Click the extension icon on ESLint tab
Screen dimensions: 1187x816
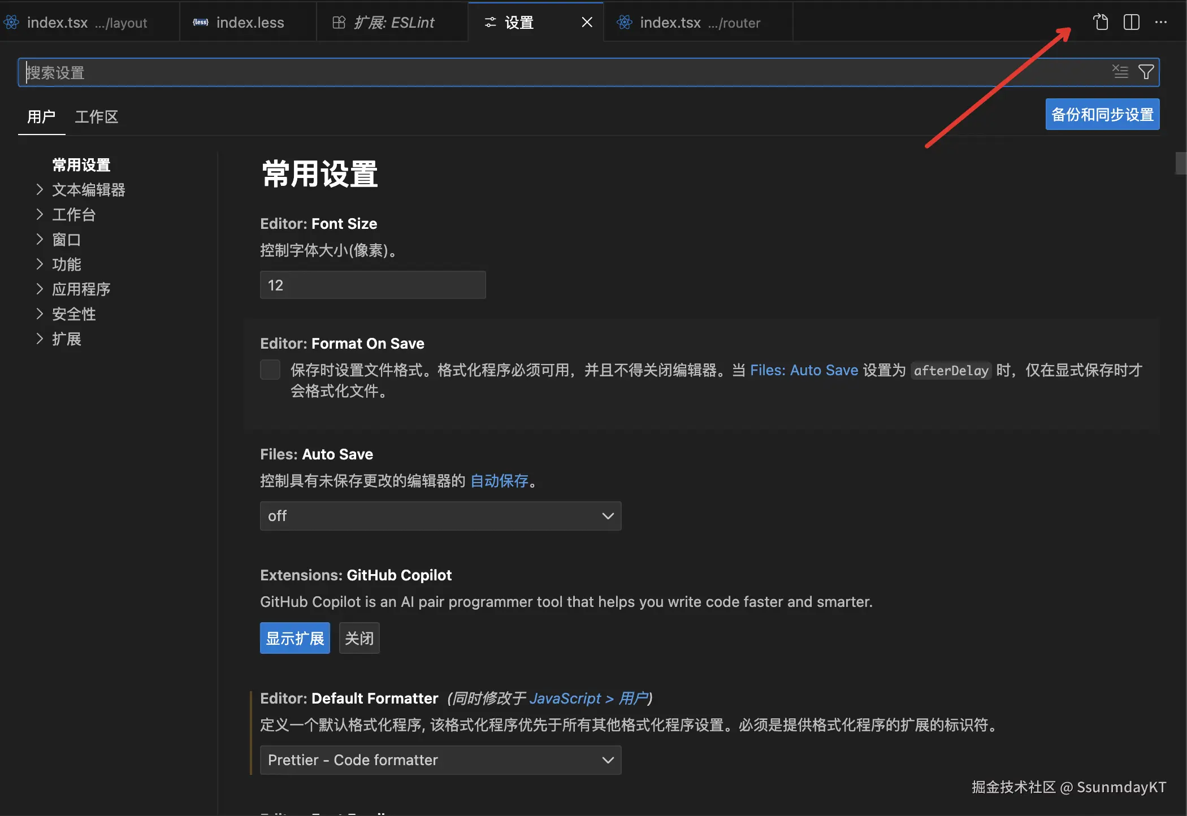tap(339, 23)
